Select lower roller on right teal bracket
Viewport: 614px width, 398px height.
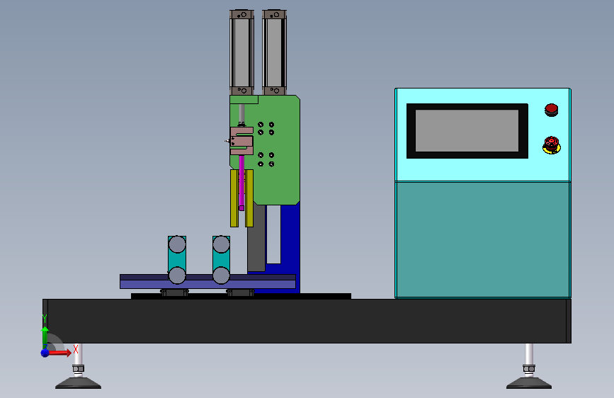tap(221, 275)
